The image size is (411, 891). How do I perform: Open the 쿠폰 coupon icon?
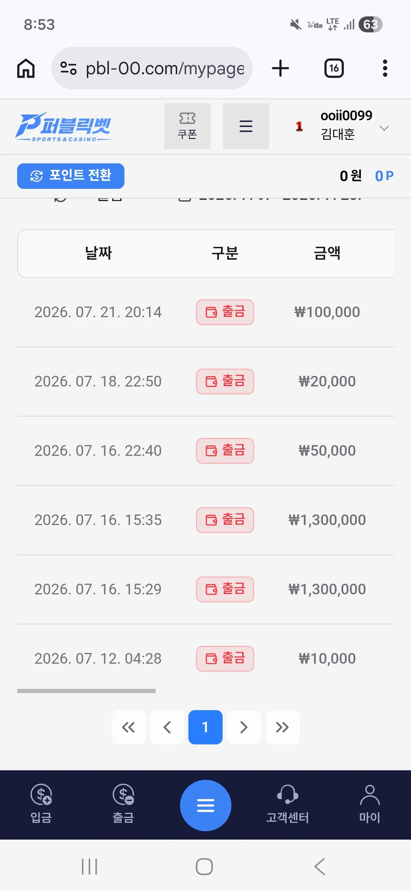[x=187, y=126]
